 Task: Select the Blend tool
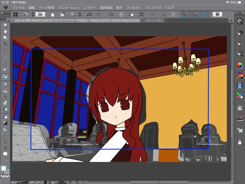tap(5, 109)
